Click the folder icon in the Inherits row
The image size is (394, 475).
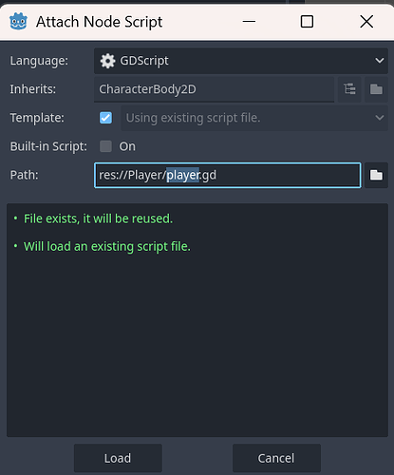coord(376,89)
